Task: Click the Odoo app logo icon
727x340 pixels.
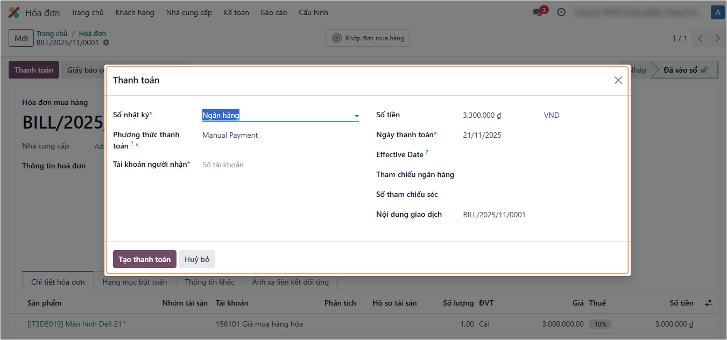Action: click(14, 12)
